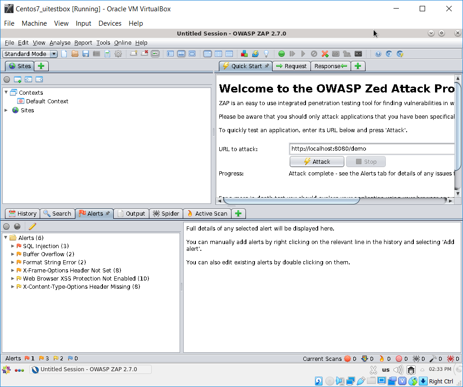Select the sites-full-left window layout
Screen dimensions: 463x387
click(x=171, y=54)
